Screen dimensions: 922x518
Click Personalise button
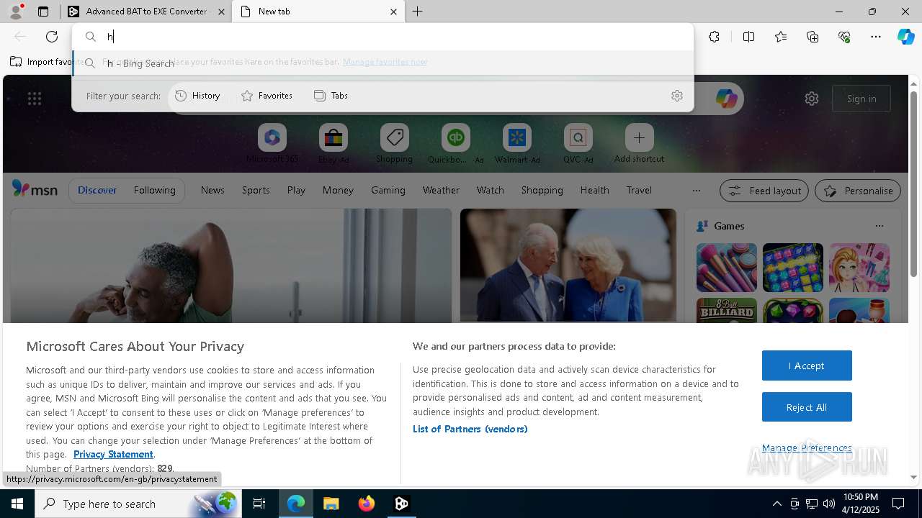tap(858, 191)
